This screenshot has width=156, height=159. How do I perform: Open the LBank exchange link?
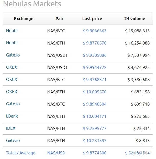click(12, 116)
